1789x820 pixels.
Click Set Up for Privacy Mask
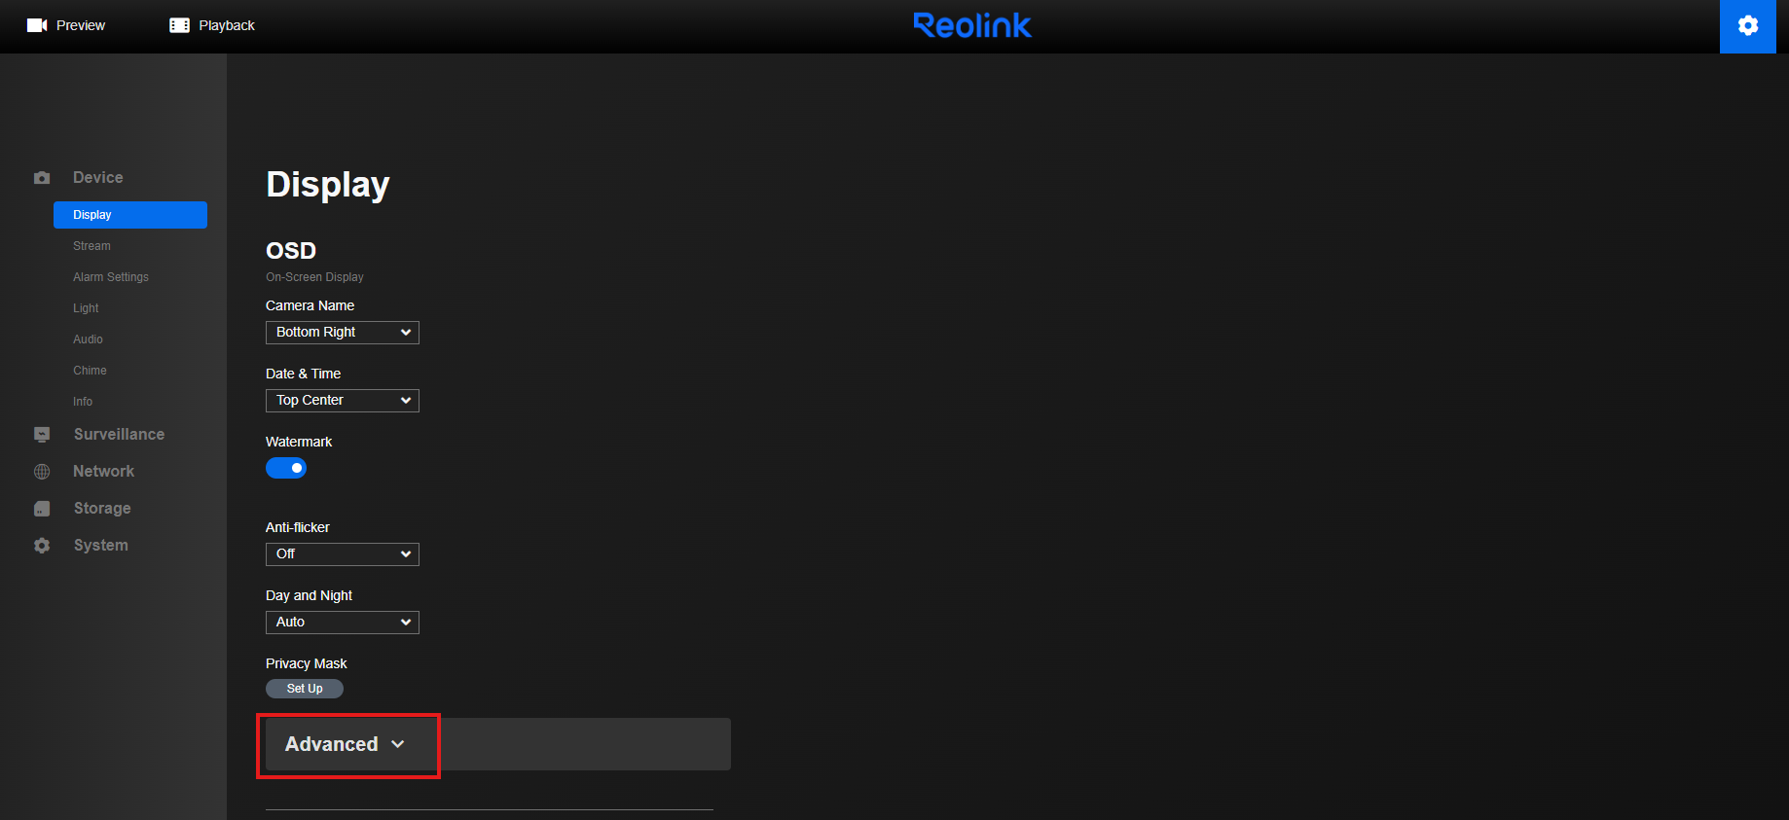tap(305, 689)
